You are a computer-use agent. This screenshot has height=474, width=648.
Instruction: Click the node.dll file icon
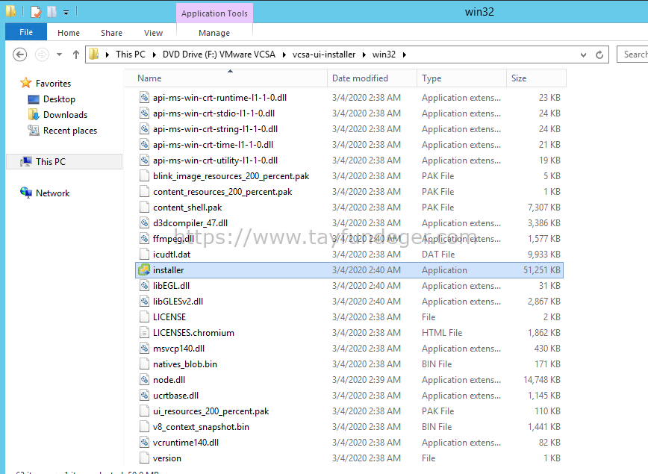(144, 380)
